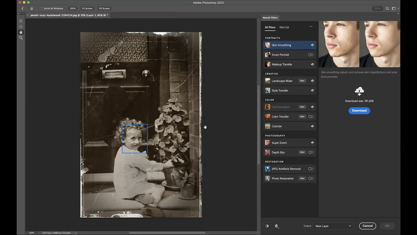417x235 pixels.
Task: Enable Scroll All Windows checkbox
Action: point(41,8)
